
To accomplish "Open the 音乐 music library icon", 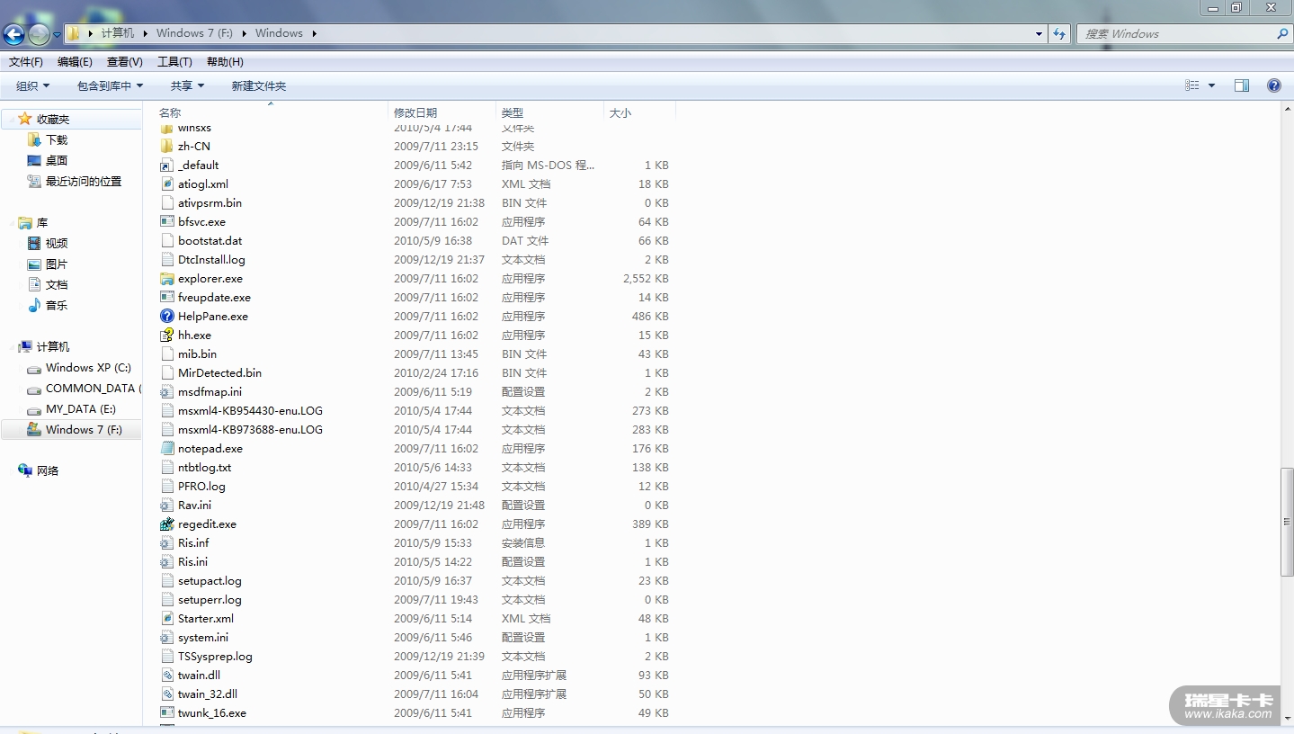I will coord(34,306).
